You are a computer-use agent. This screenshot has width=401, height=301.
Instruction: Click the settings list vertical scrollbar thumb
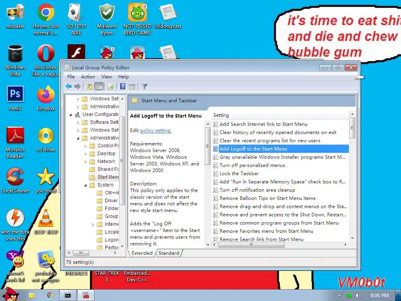pos(352,128)
